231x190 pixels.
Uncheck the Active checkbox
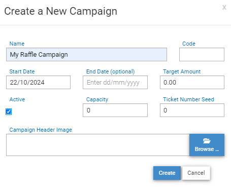(x=9, y=111)
